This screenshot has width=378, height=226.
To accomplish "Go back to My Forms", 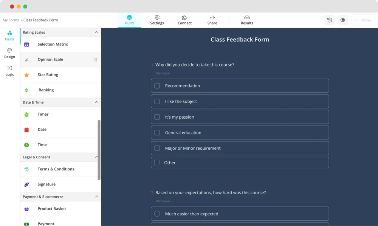I will tap(11, 20).
